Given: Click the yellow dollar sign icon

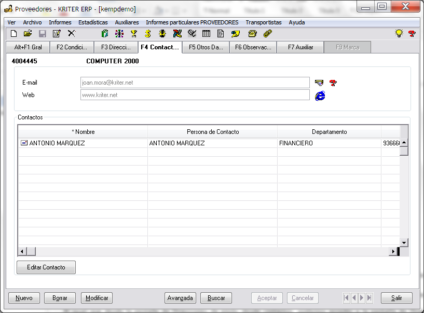Looking at the screenshot, I should pyautogui.click(x=147, y=34).
